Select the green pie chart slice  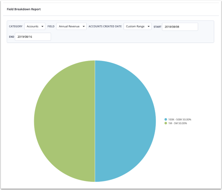[x=64, y=121]
